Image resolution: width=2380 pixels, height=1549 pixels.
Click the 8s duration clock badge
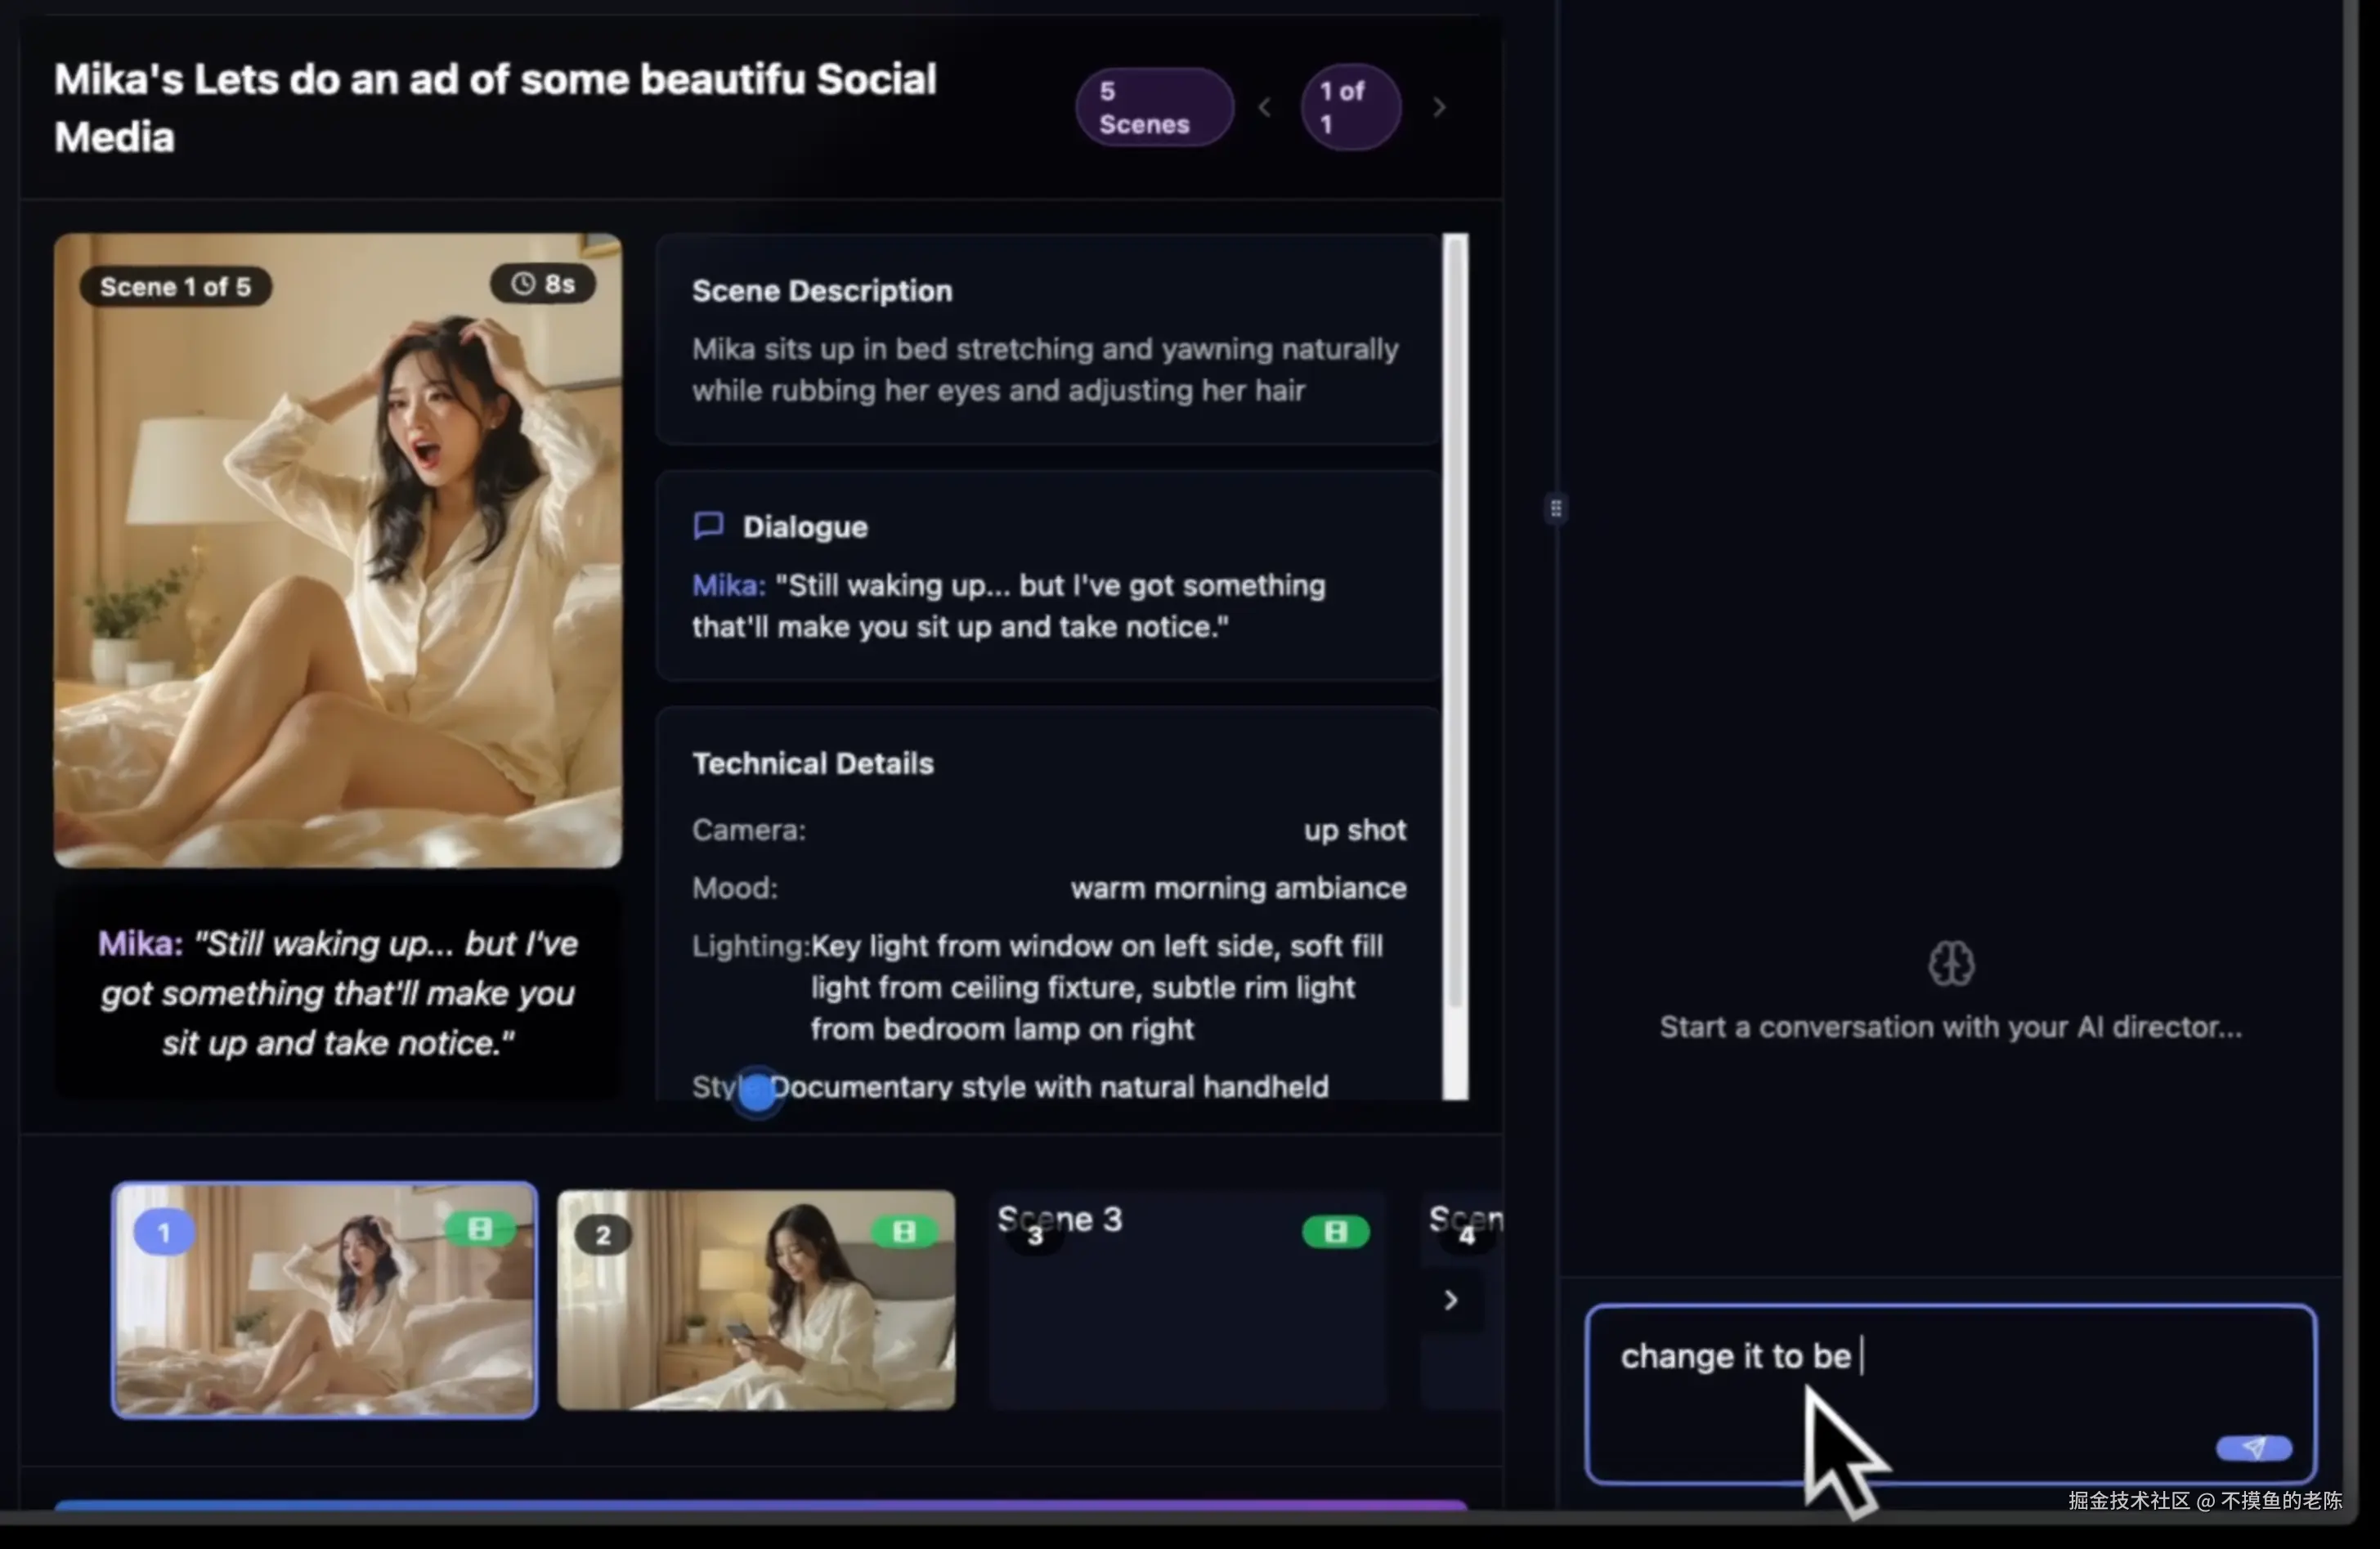(543, 284)
